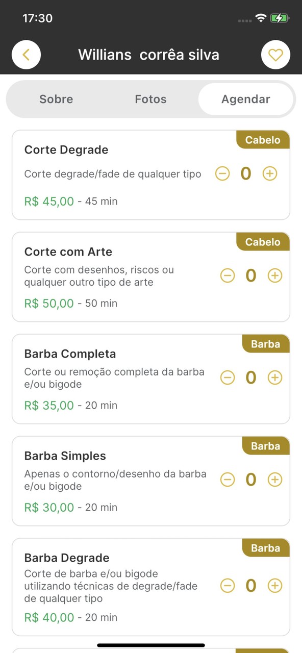Tap the Cabelo badge on Corte Degrade
302x653 pixels.
click(262, 140)
